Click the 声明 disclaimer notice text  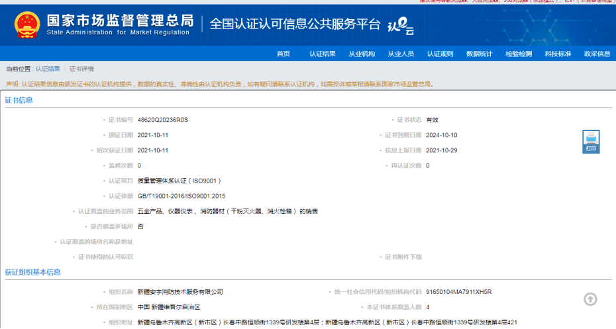click(220, 84)
